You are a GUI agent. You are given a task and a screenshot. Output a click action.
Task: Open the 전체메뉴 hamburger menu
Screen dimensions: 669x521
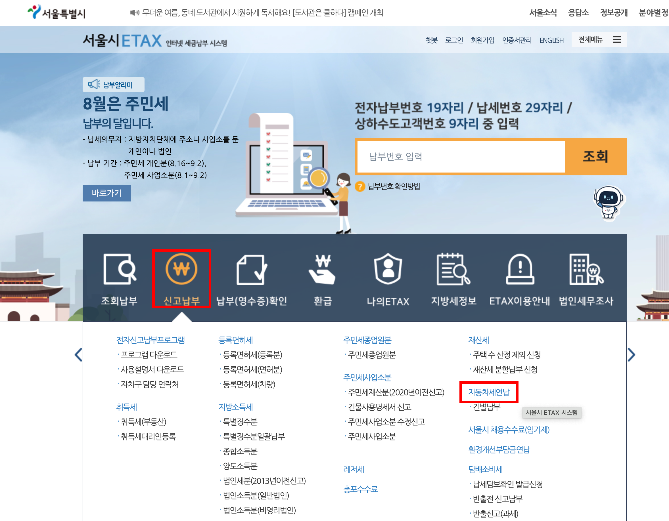pos(617,39)
